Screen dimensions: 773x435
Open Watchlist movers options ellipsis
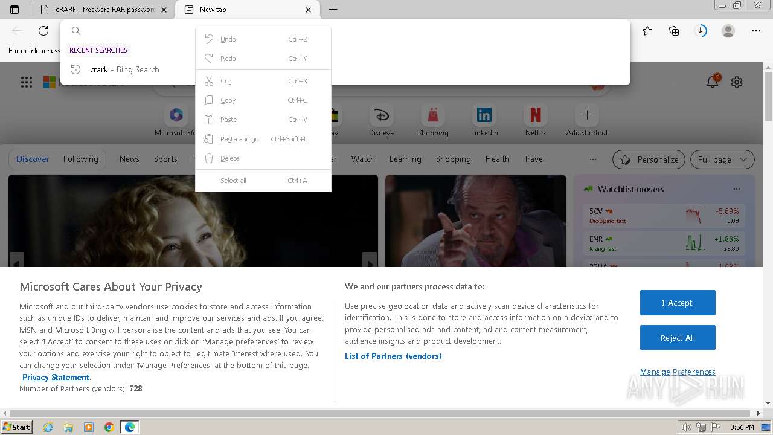pyautogui.click(x=736, y=189)
